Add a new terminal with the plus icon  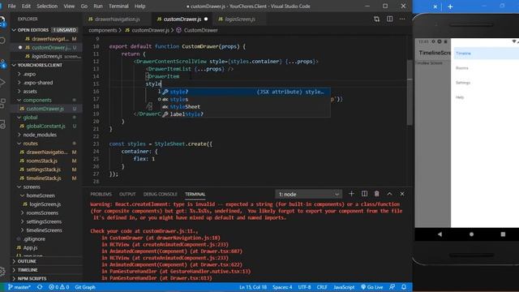point(351,194)
